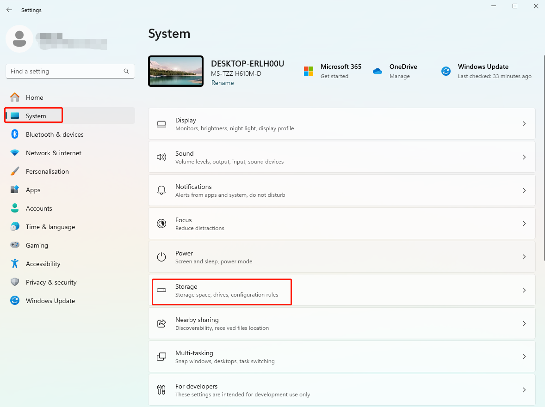The image size is (545, 407).
Task: Open Bluetooth & devices in sidebar
Action: pos(54,134)
